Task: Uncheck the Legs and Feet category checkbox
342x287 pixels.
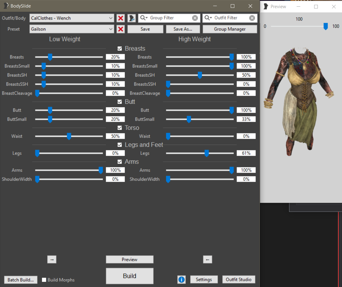Action: pyautogui.click(x=120, y=145)
